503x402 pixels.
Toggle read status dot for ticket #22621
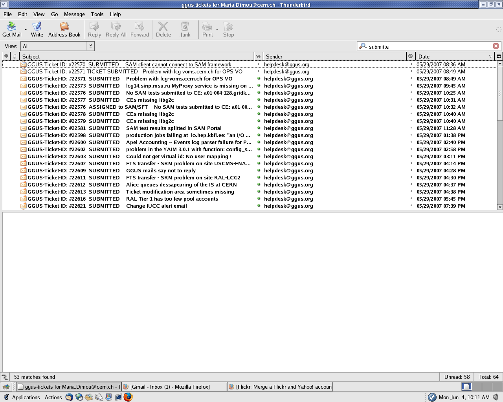[259, 206]
